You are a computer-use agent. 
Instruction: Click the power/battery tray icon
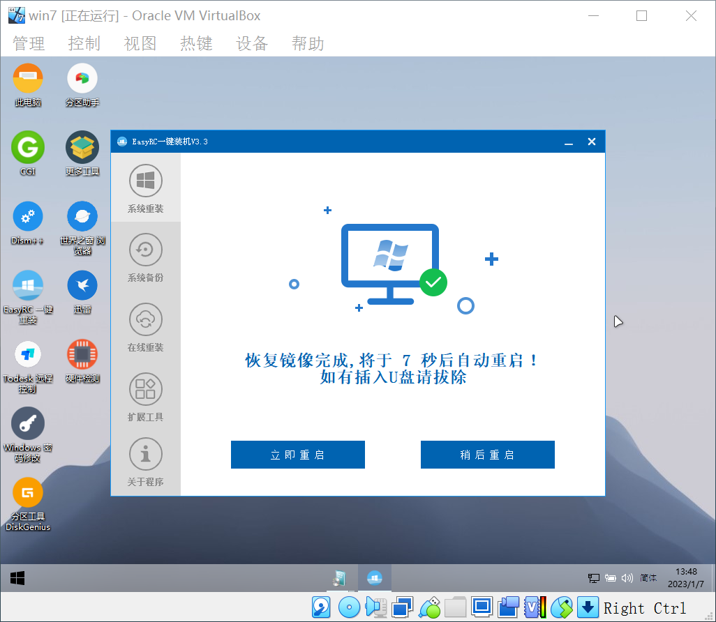point(611,578)
